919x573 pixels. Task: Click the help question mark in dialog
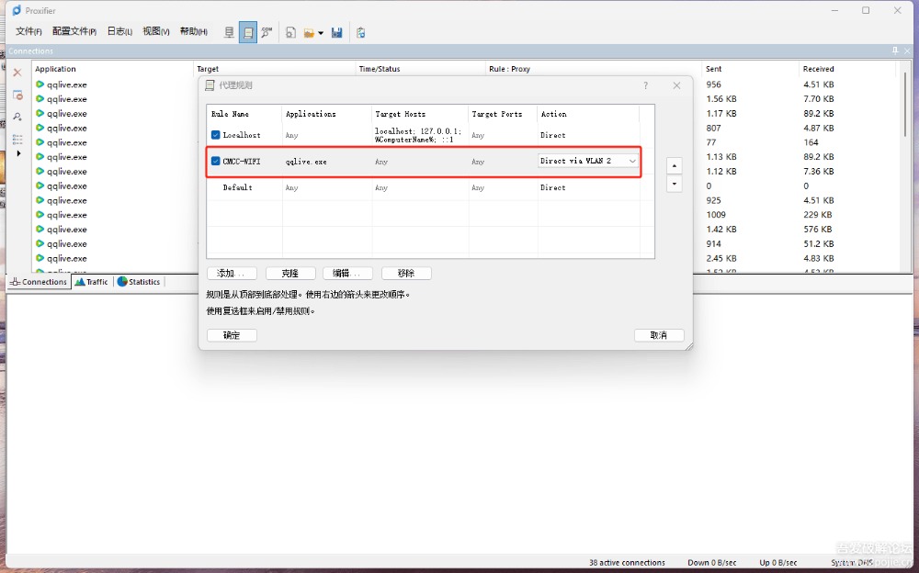645,85
